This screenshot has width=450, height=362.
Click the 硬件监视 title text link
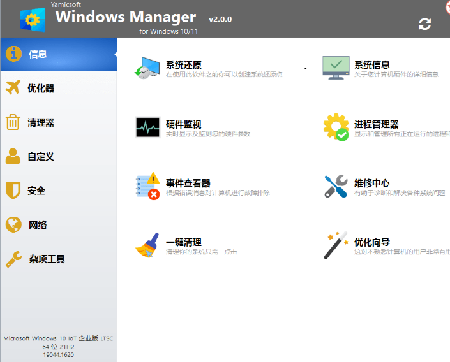point(184,124)
